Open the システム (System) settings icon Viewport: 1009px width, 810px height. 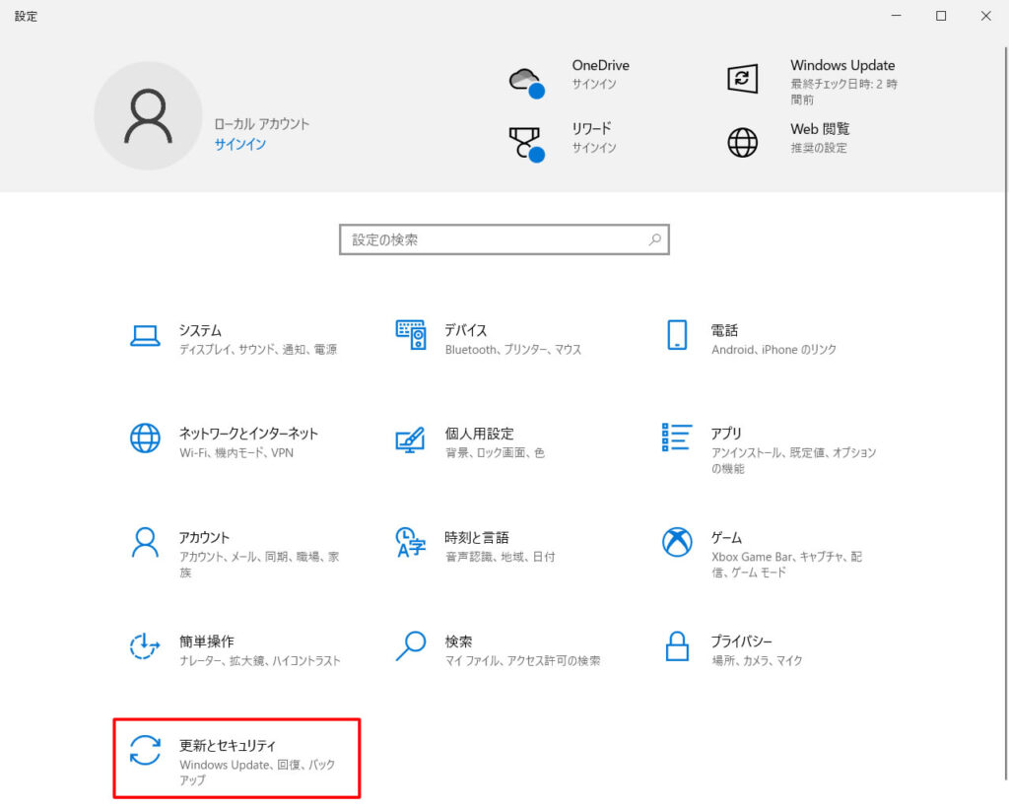[x=146, y=335]
